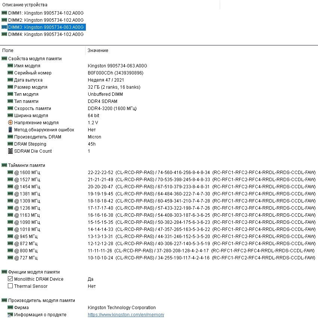Click the 'Описание устройства' column header

point(25,5)
